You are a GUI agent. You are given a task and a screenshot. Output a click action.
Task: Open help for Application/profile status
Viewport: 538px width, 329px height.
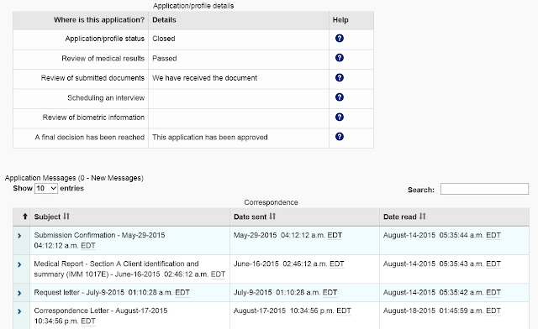(340, 39)
